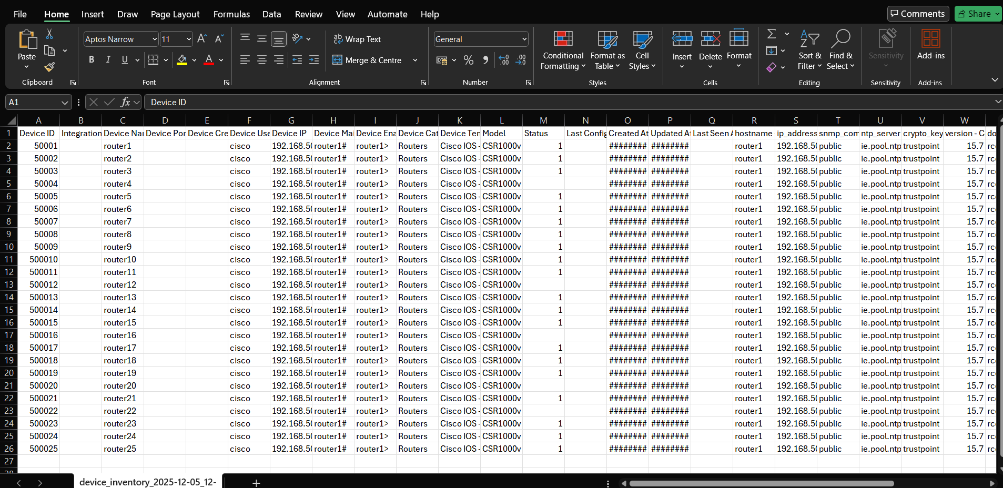The height and width of the screenshot is (488, 1003).
Task: Click the Format cells icon
Action: tap(739, 38)
